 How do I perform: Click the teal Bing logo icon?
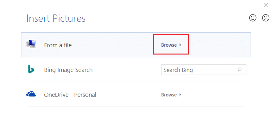tap(31, 69)
